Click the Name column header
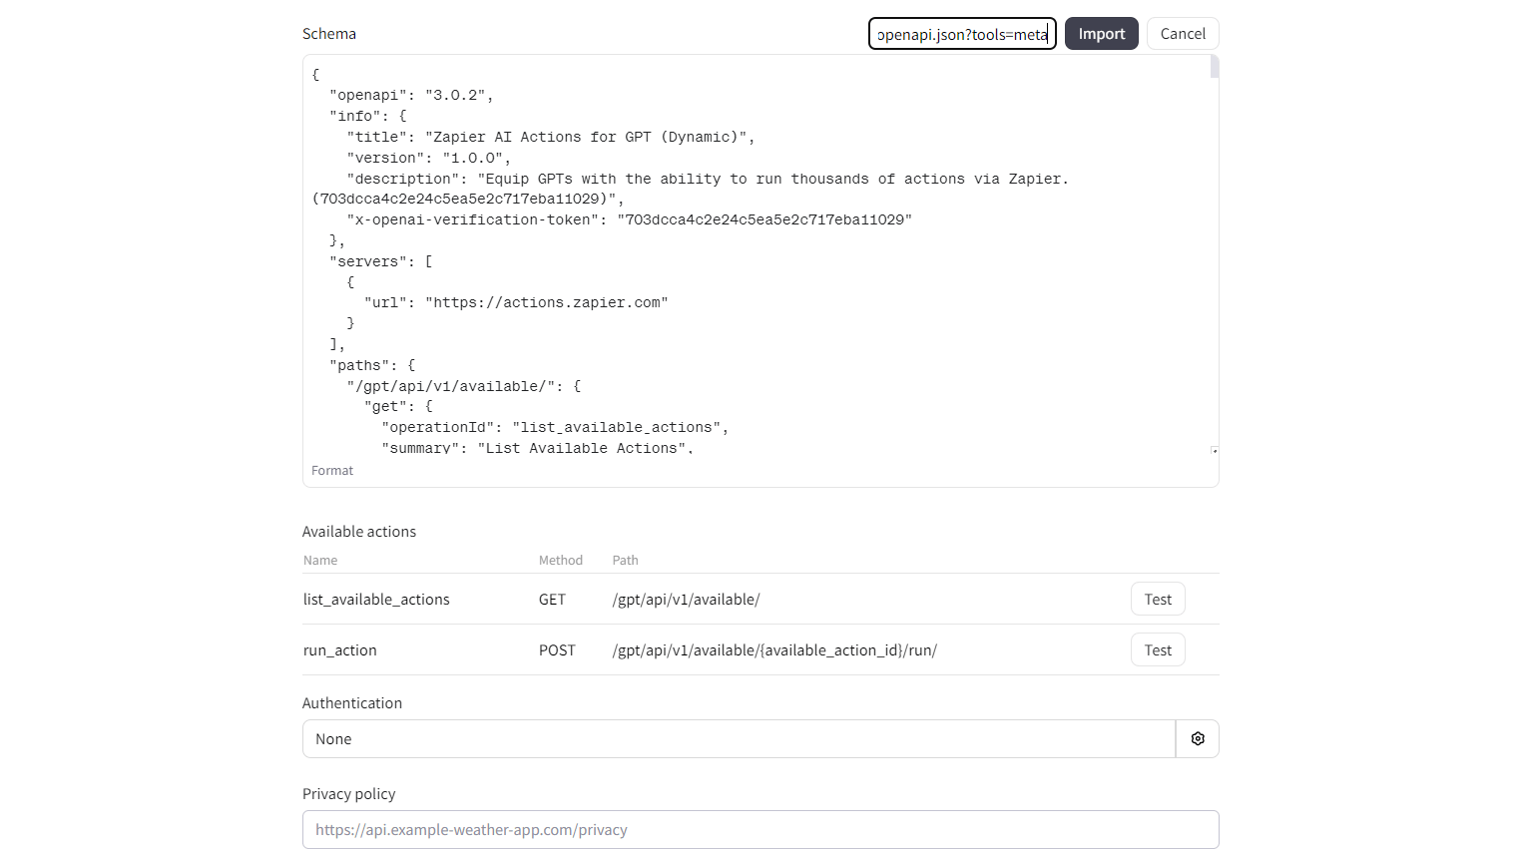Image resolution: width=1515 pixels, height=852 pixels. [320, 561]
